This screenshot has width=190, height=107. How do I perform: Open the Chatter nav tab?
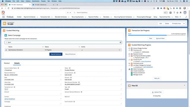[19, 17]
